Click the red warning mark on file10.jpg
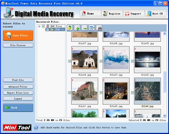Screen dimensions: 169x134 pyautogui.click(x=104, y=80)
